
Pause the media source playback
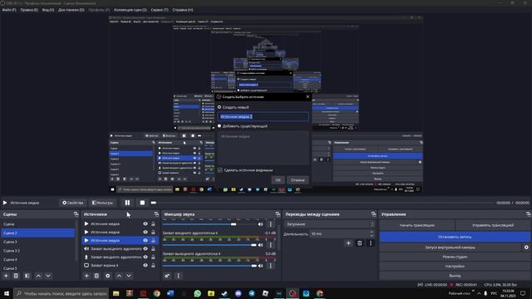127,203
